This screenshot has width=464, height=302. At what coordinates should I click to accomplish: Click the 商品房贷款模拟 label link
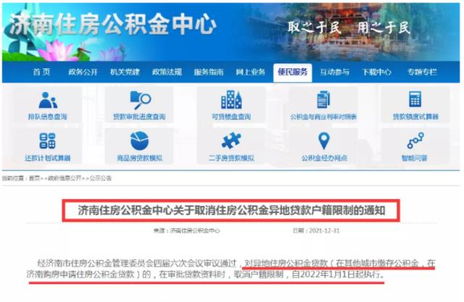(139, 158)
